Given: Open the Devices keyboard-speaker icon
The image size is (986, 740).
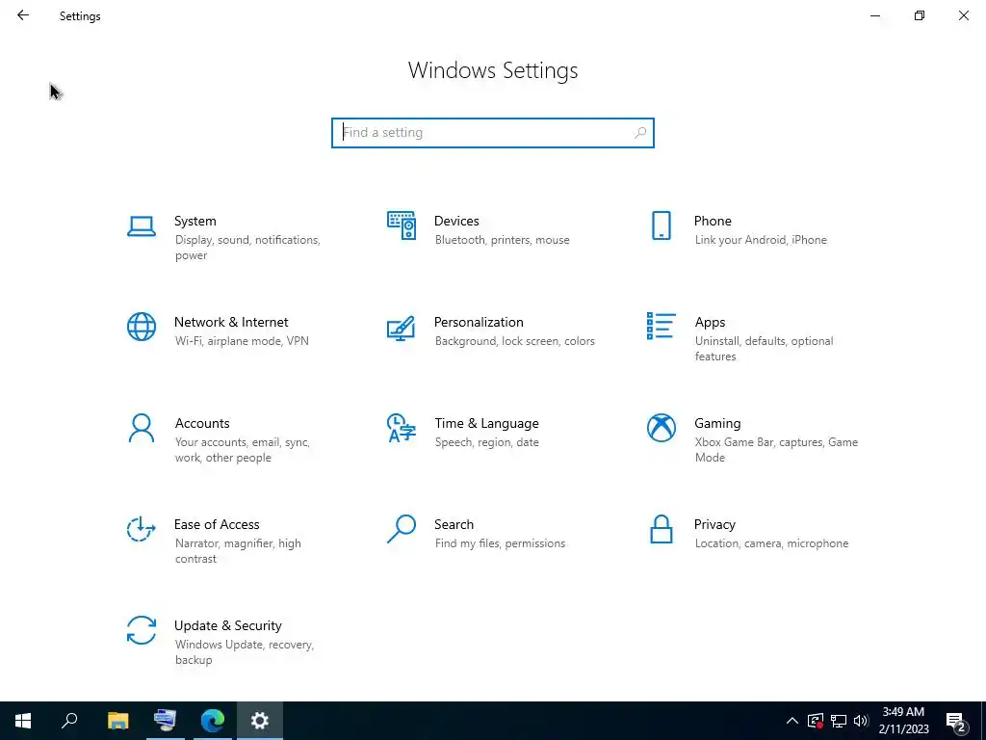Looking at the screenshot, I should [402, 225].
